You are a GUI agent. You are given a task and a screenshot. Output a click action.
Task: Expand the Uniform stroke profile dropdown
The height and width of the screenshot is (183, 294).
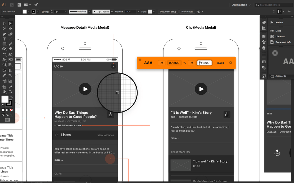tap(89, 12)
